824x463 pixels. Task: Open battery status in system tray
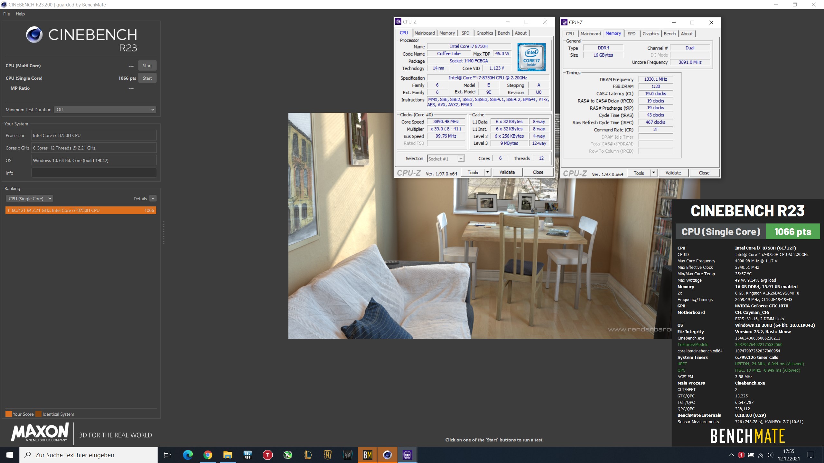751,455
